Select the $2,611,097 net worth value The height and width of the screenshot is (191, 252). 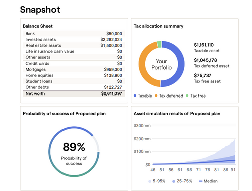[112, 93]
